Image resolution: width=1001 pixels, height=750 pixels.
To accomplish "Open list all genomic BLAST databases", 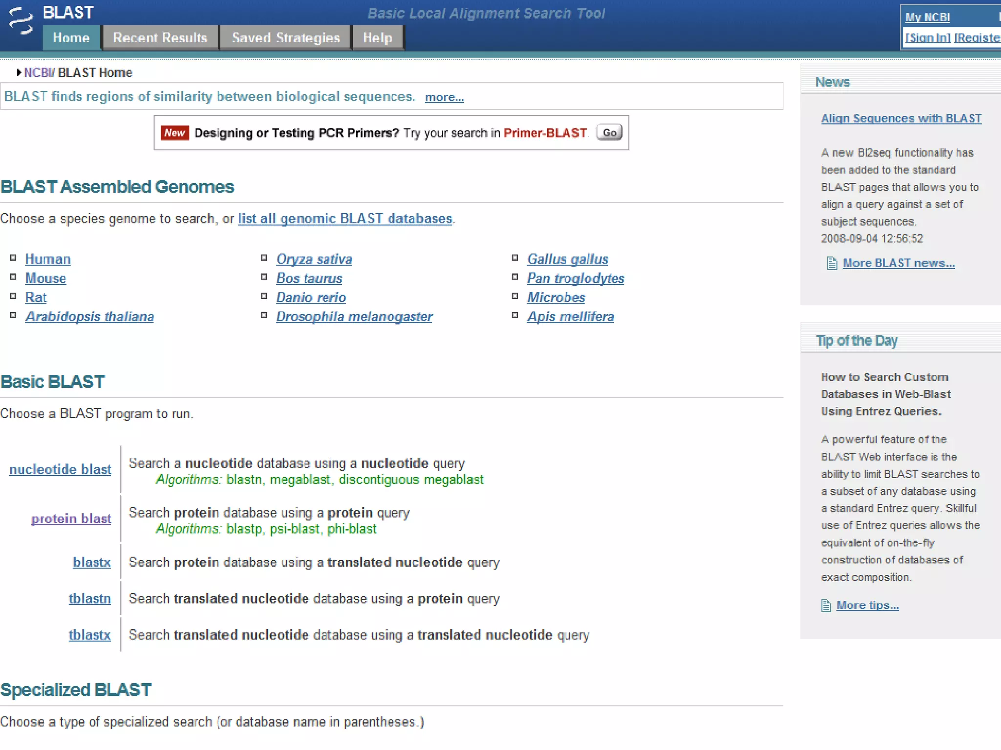I will tap(345, 219).
